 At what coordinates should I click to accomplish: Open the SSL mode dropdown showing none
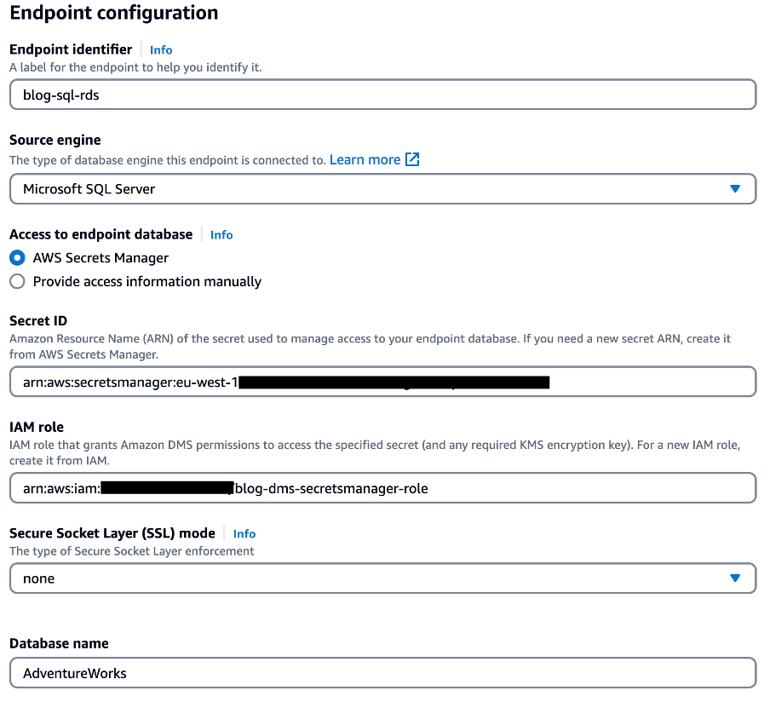tap(382, 578)
